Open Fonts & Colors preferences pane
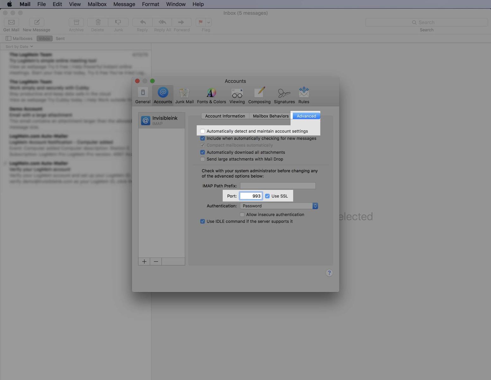 [x=211, y=95]
